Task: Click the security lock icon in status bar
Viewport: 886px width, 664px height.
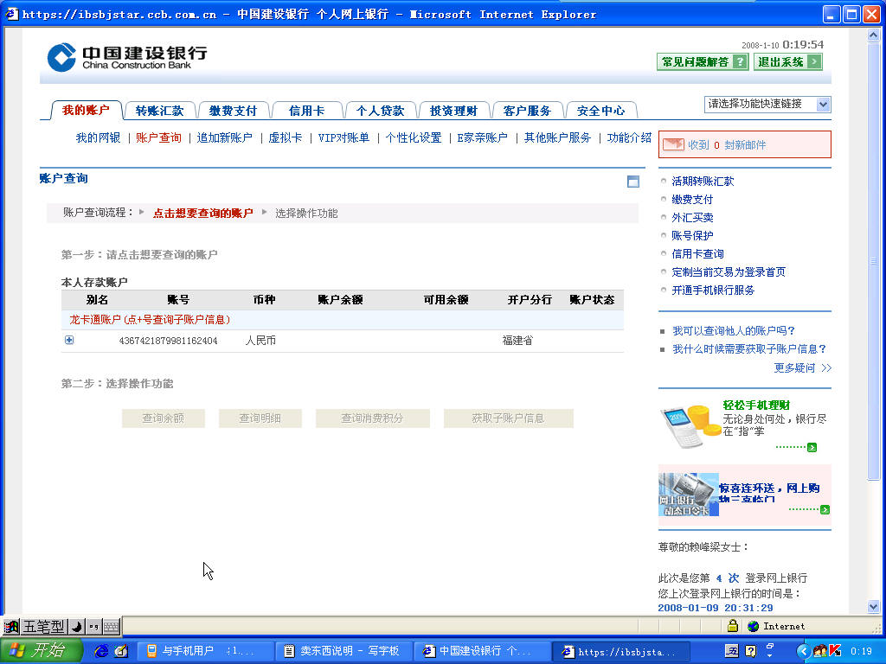Action: pos(733,626)
